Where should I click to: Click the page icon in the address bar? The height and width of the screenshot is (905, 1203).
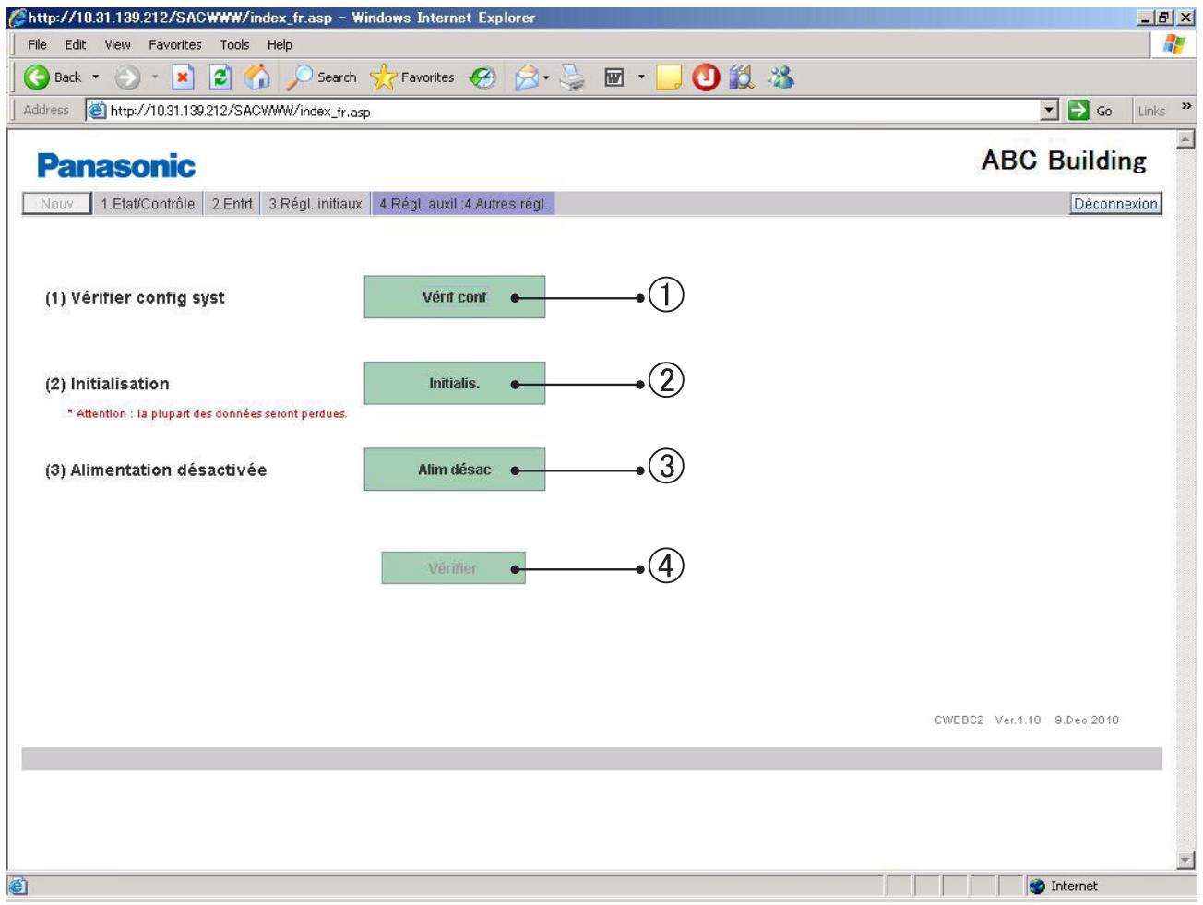(97, 111)
